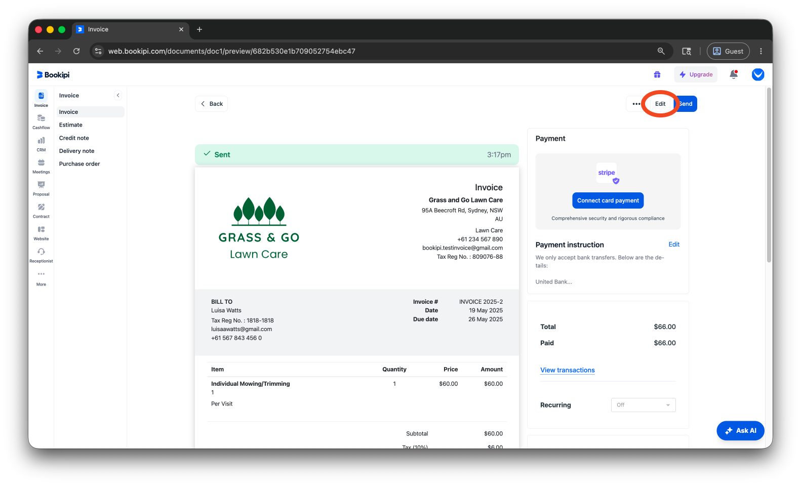Open the notifications bell
Screen dimensions: 801x486
734,74
